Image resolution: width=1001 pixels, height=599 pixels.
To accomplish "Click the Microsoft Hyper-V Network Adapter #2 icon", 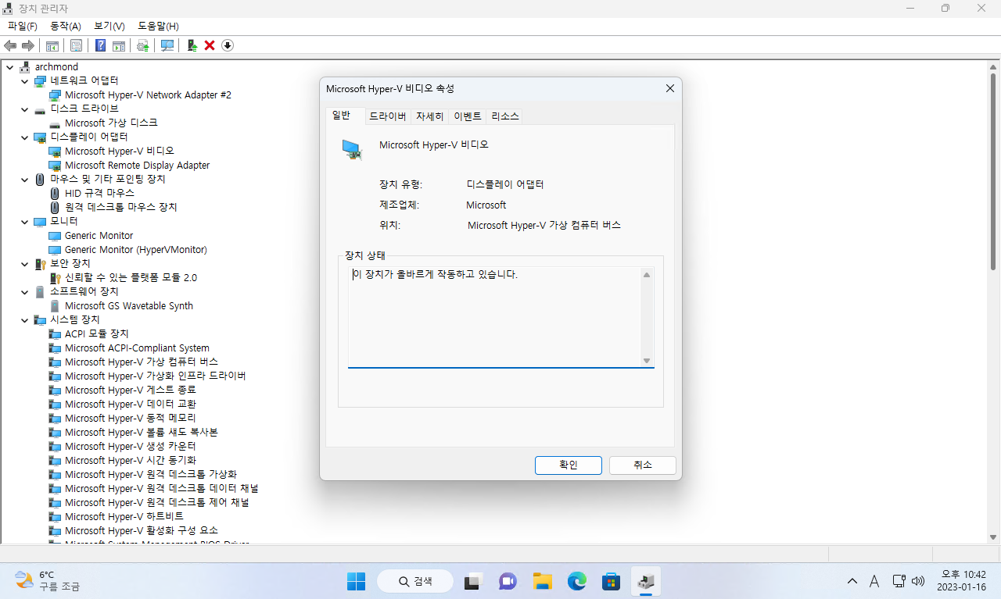I will [55, 95].
